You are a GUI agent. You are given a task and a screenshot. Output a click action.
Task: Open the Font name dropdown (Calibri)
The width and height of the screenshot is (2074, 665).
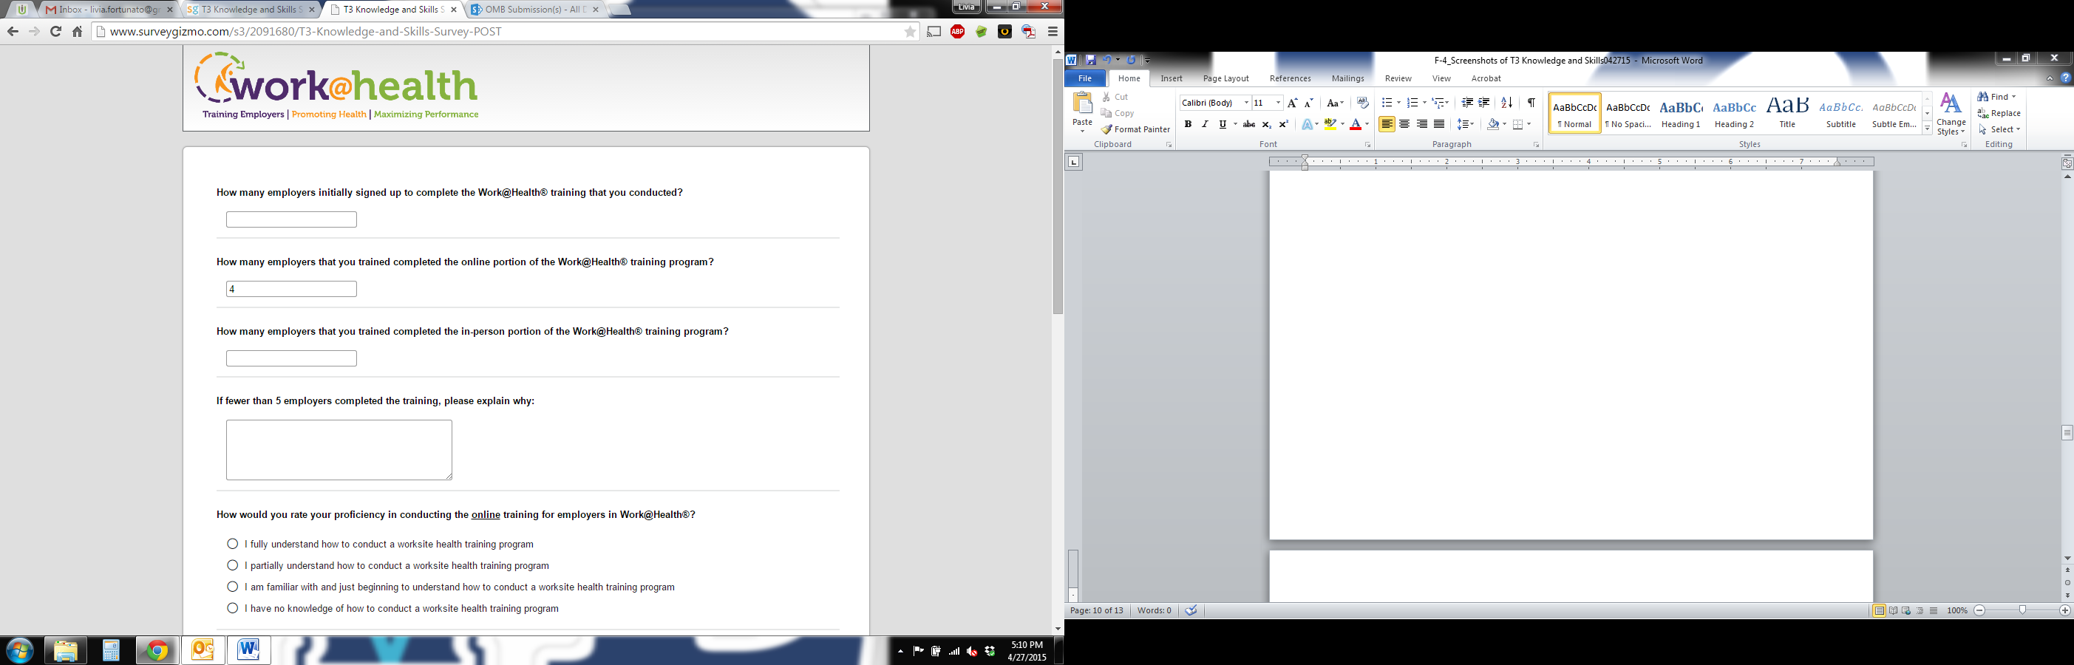click(x=1246, y=103)
